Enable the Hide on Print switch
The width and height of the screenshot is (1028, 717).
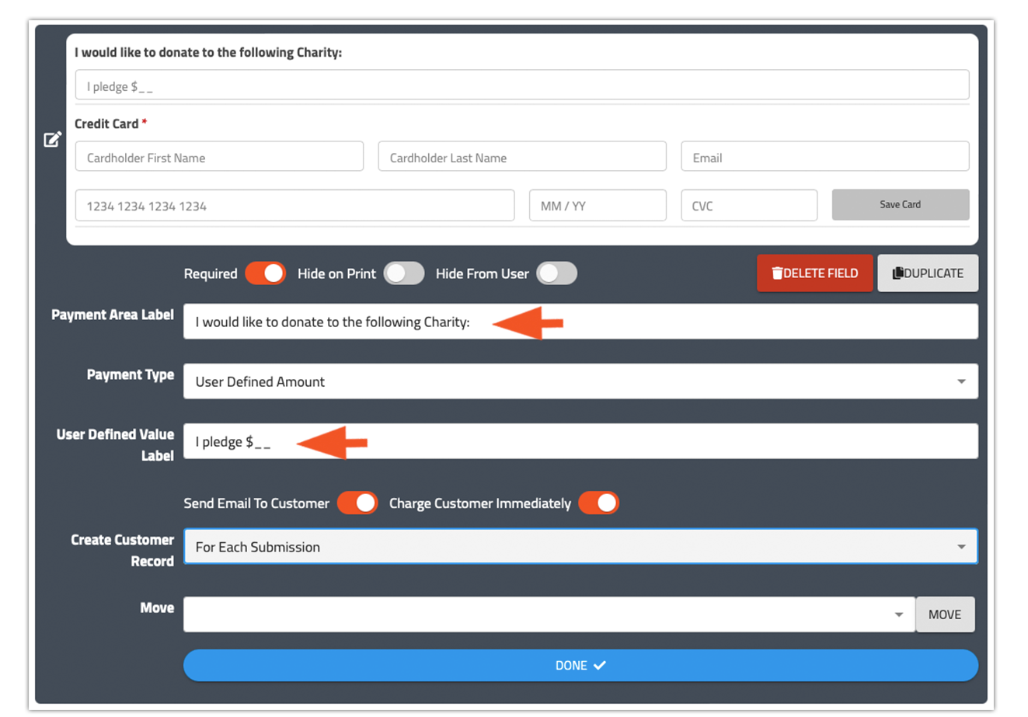click(x=404, y=273)
